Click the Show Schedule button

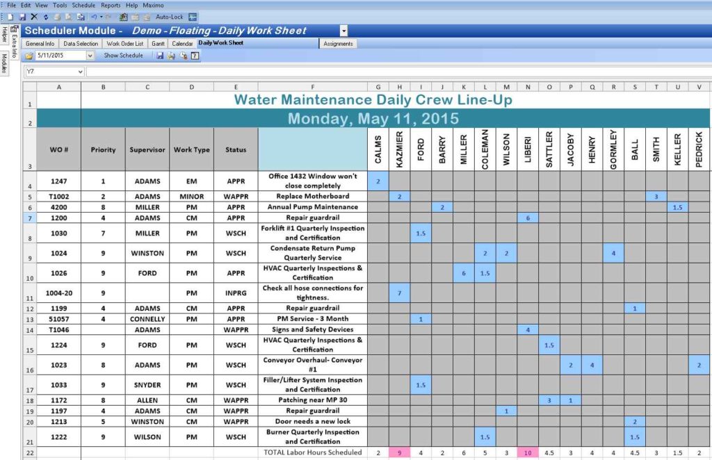coord(124,55)
